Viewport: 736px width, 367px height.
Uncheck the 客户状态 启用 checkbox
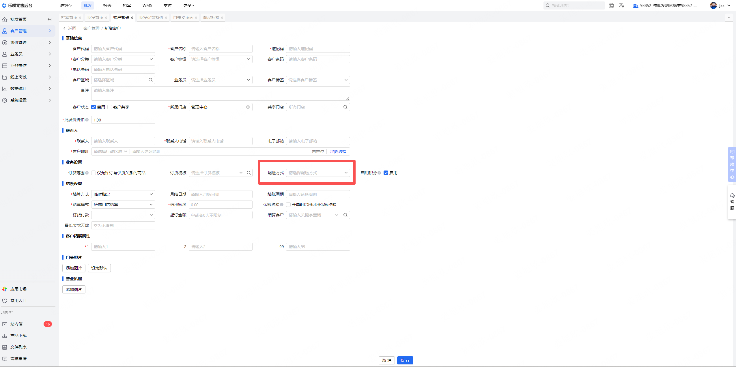tap(94, 107)
